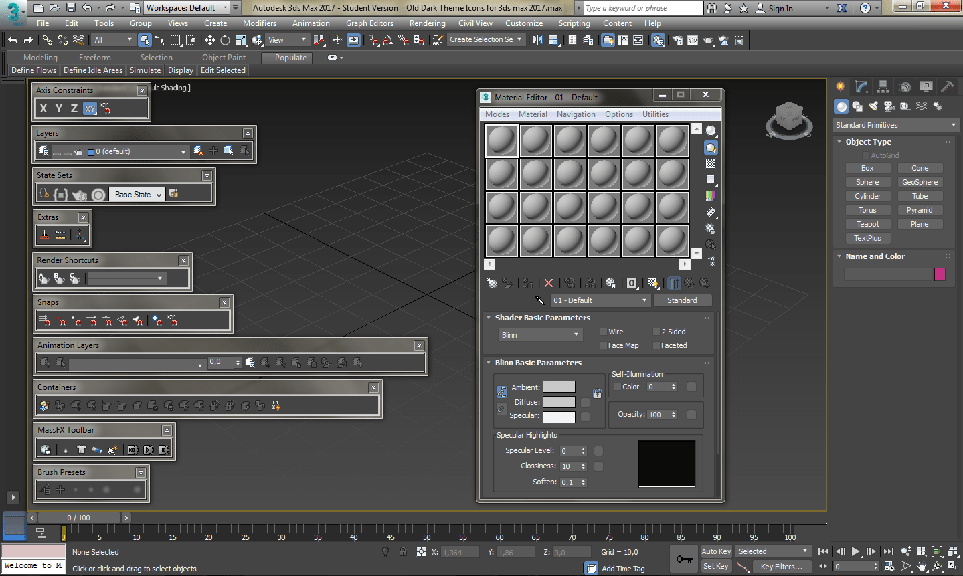Toggle the Set Key mode key icon
The width and height of the screenshot is (963, 576).
(684, 559)
